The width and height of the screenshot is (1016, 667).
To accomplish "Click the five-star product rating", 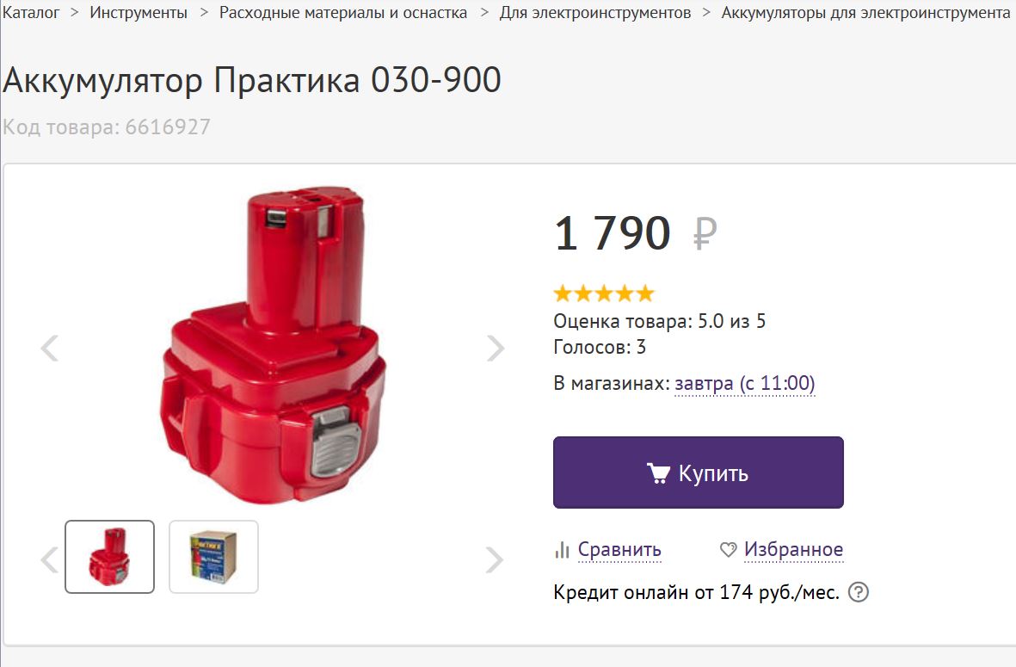I will (x=604, y=293).
